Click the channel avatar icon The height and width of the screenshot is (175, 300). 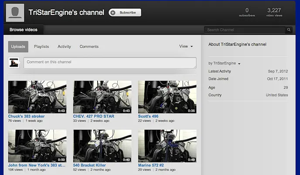15,12
